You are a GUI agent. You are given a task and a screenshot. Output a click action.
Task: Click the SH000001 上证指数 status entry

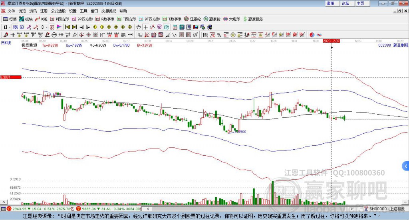(385, 209)
